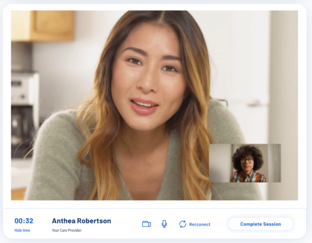This screenshot has width=312, height=243.
Task: Select the Anthea Robertson provider name
Action: tap(81, 221)
